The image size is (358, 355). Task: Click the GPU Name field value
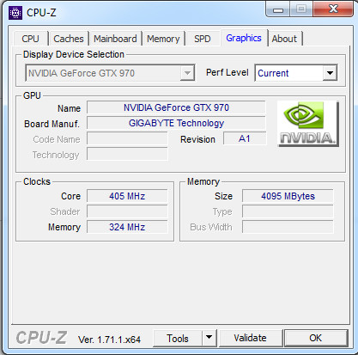176,107
